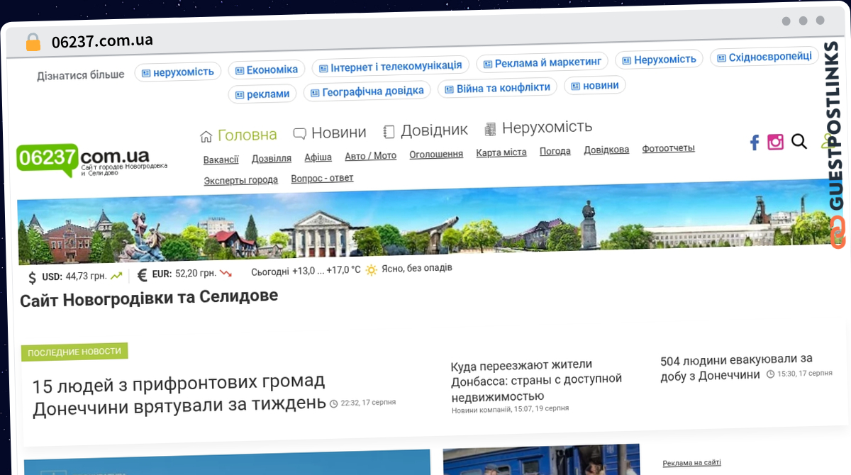Open Довідкова submenu link

(x=606, y=150)
